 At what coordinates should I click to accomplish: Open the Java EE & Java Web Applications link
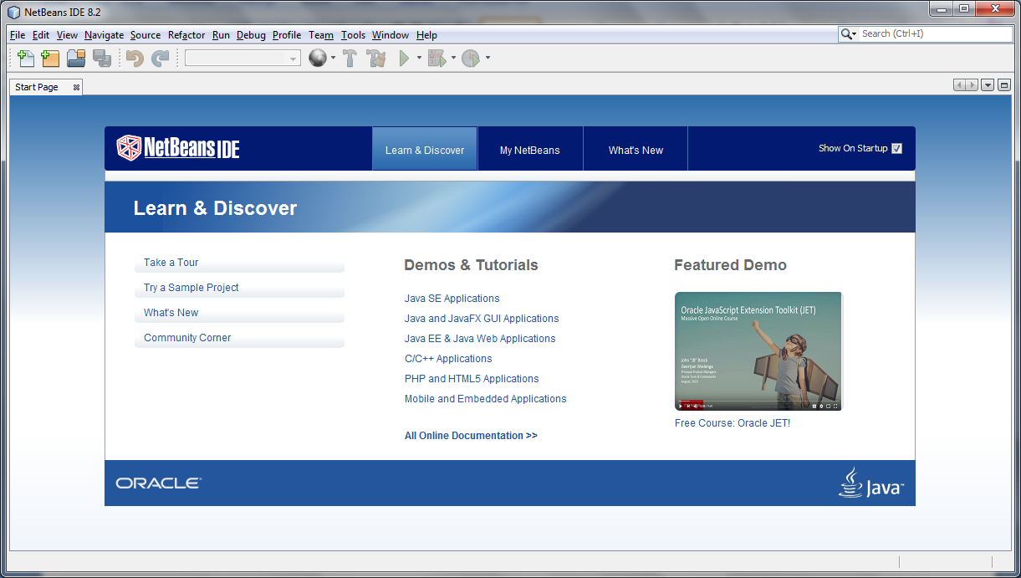coord(480,339)
